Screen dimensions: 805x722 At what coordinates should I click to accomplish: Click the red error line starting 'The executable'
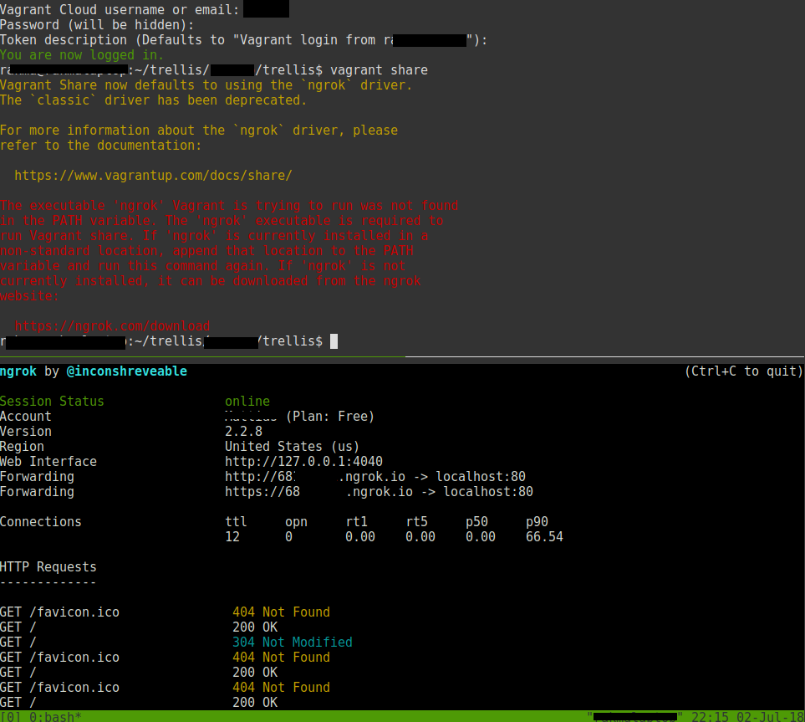coord(229,206)
